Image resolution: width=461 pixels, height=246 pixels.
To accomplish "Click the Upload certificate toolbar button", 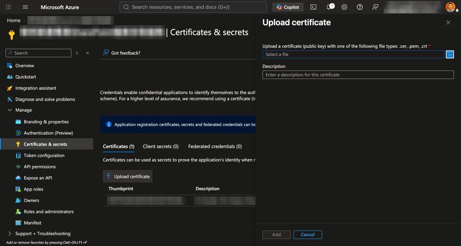I will (128, 177).
